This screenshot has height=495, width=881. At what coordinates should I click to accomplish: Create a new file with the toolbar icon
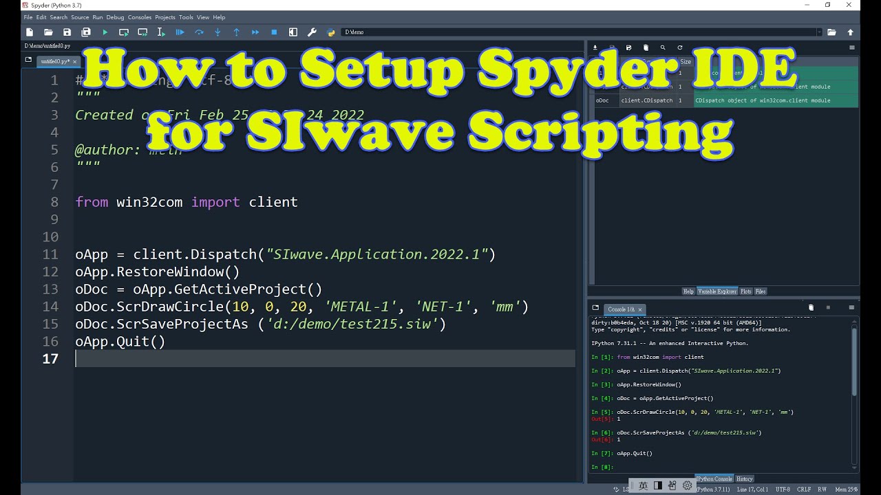30,32
